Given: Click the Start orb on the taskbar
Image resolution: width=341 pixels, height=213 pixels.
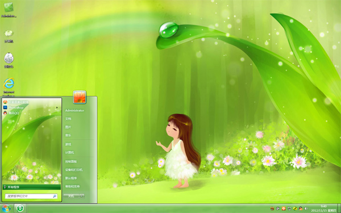Looking at the screenshot, I should click(6, 208).
